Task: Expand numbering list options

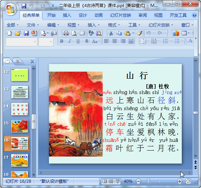Action: (171, 41)
